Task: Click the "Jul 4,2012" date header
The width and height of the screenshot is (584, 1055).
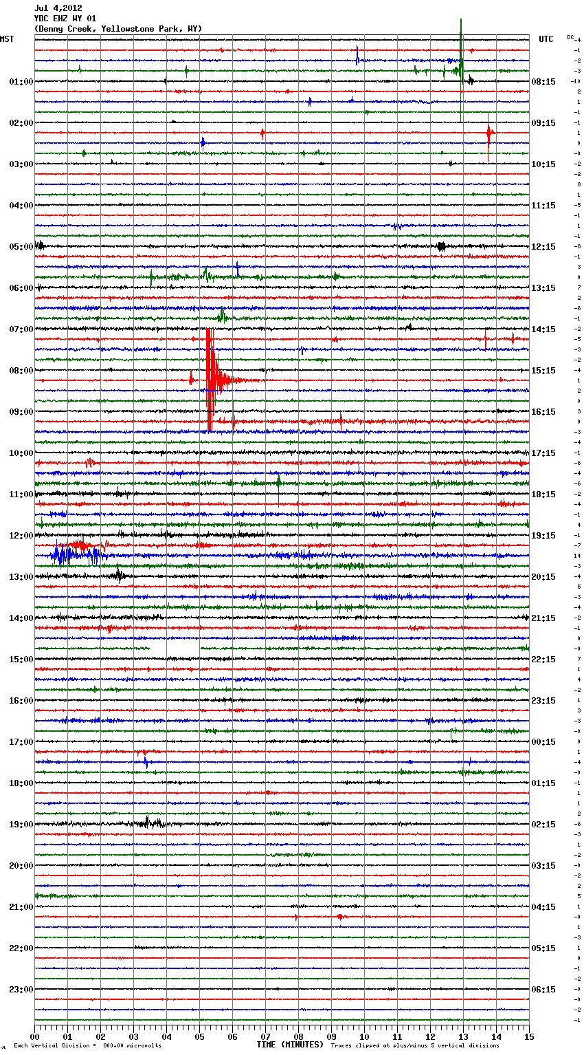Action: 58,8
